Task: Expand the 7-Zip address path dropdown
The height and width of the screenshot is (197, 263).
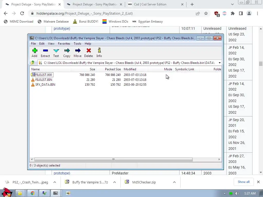Action: (x=220, y=63)
